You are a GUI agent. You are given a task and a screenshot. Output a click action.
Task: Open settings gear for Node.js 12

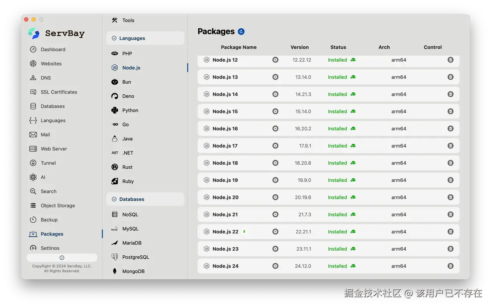(275, 60)
